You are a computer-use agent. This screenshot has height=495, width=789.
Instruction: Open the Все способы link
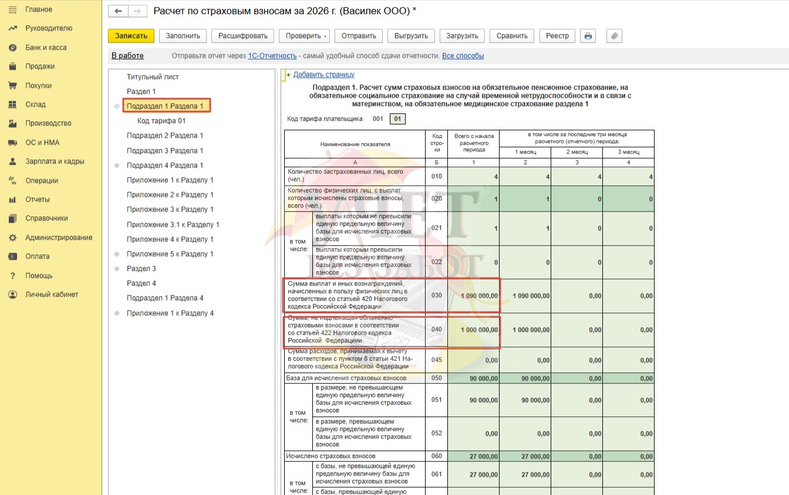(463, 56)
